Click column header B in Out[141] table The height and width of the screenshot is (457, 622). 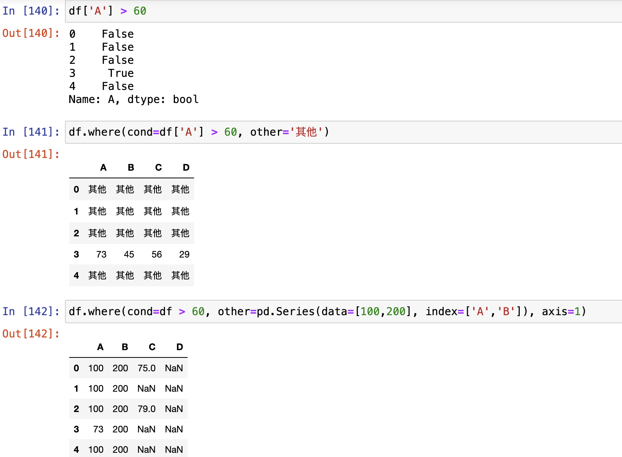pos(131,168)
